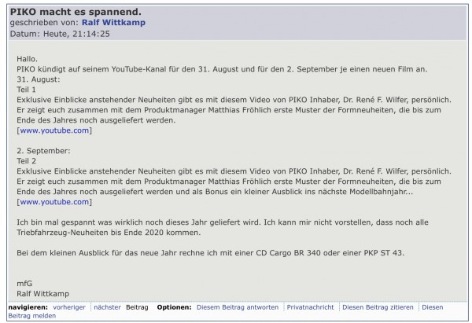Image resolution: width=472 pixels, height=323 pixels.
Task: Open the YouTube link under 2. September
Action: 54,202
